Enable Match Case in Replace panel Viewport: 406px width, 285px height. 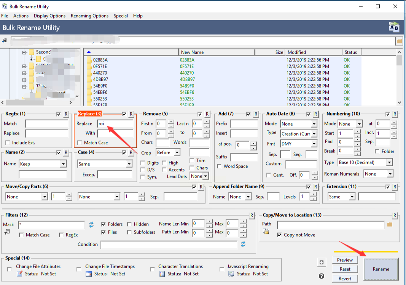pos(80,143)
